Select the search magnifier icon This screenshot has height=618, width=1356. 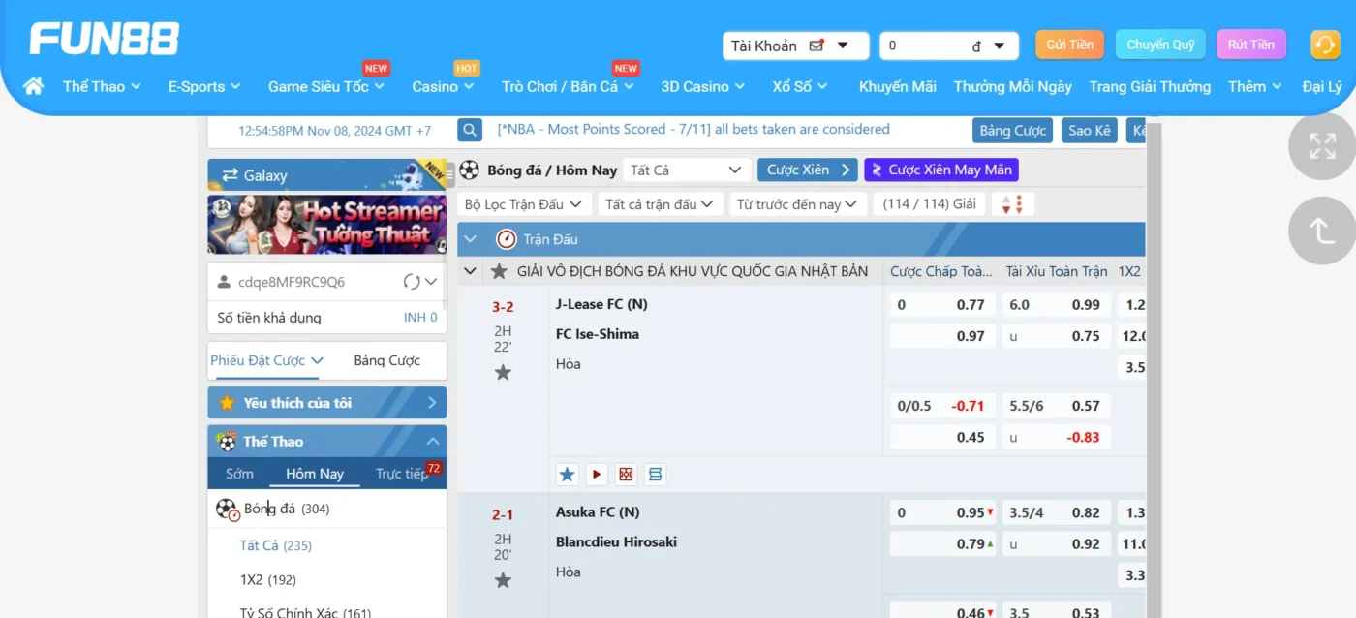point(469,129)
